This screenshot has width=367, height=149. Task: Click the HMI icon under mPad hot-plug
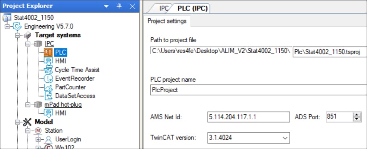pyautogui.click(x=48, y=113)
